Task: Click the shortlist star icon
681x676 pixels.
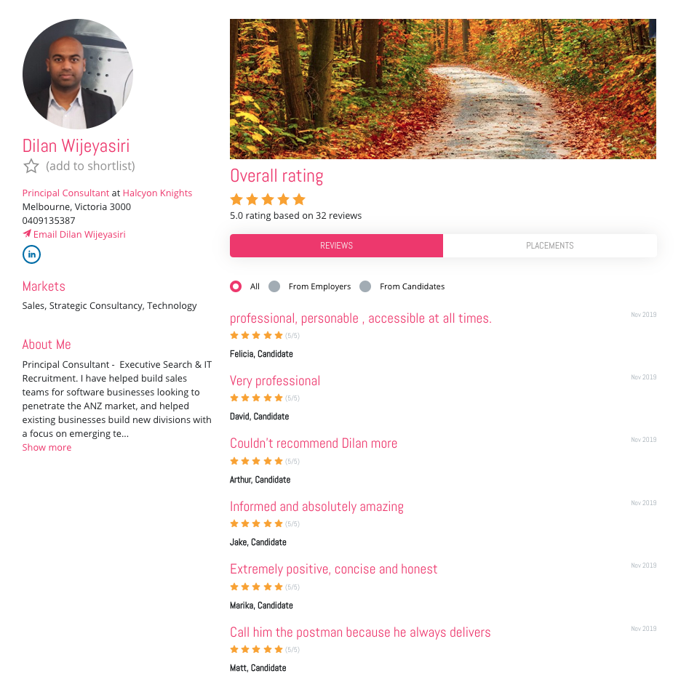Action: point(31,166)
